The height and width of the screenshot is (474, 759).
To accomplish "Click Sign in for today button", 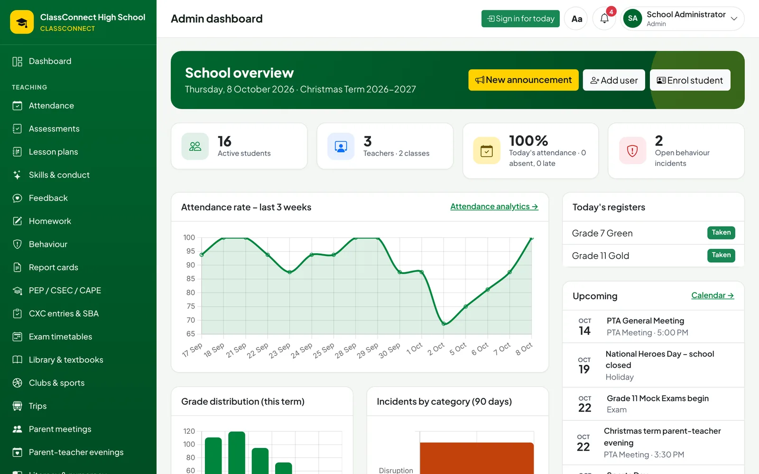I will coord(520,18).
